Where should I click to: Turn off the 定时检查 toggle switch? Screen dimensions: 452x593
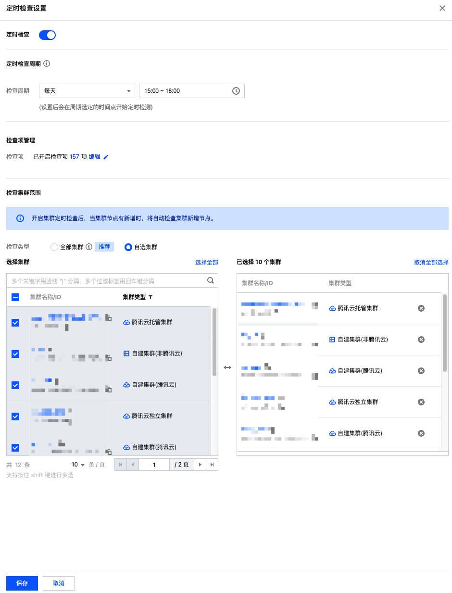coord(47,35)
